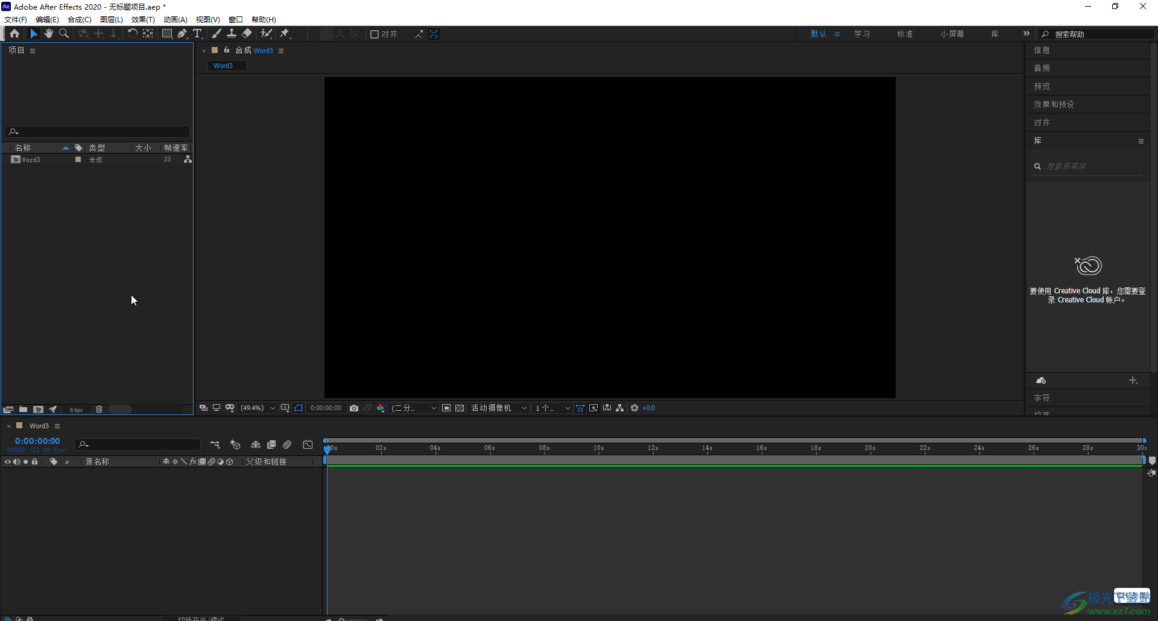Open magnification ratio (49.4%) dropdown

coord(258,408)
